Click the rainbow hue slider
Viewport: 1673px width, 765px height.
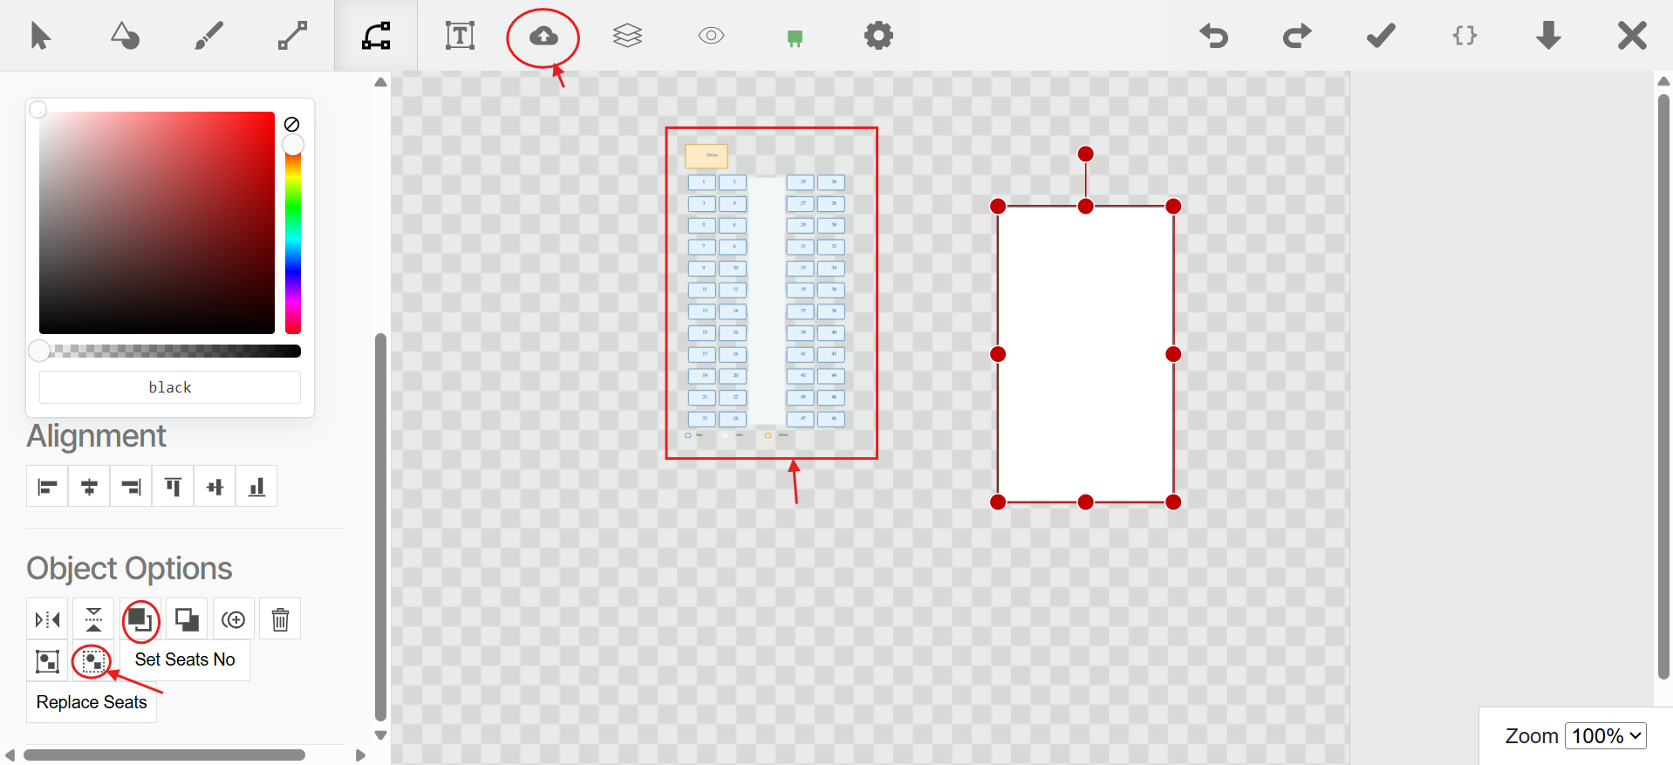tap(293, 234)
